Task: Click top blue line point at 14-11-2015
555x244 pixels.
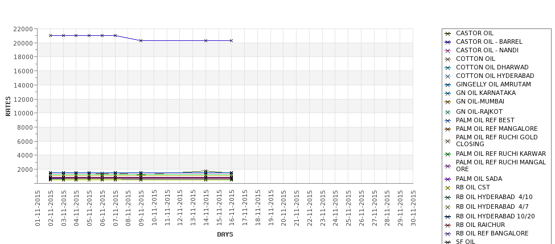Action: pyautogui.click(x=206, y=41)
